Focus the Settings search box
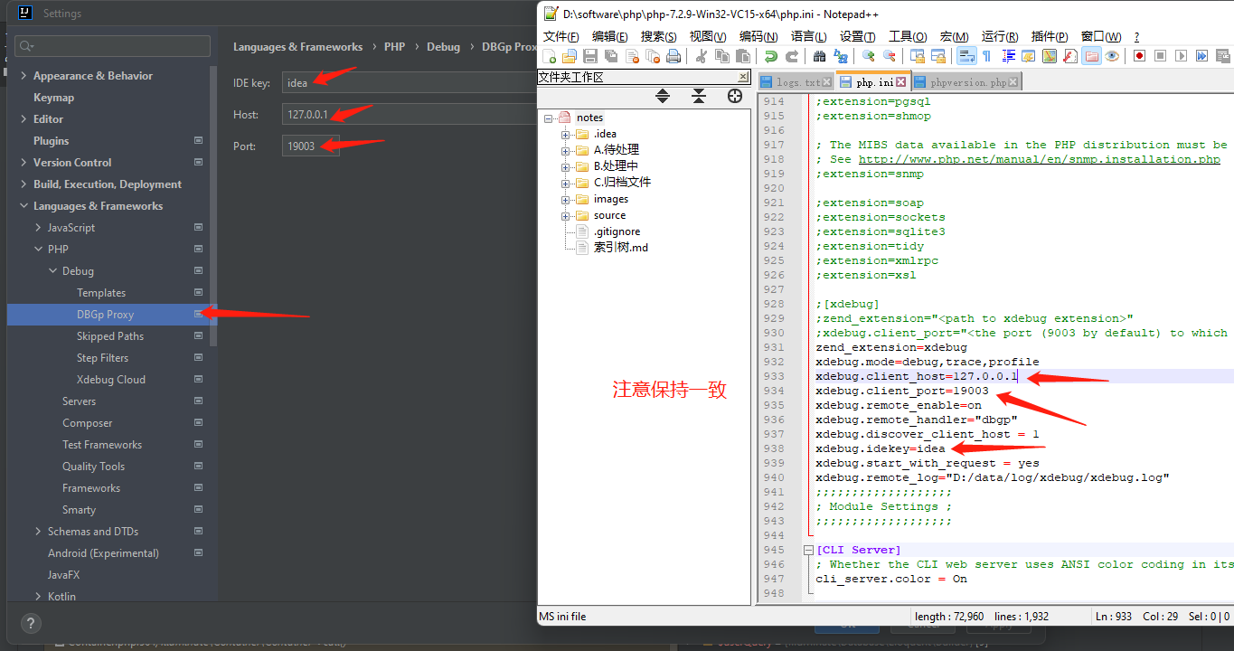Image resolution: width=1234 pixels, height=651 pixels. pyautogui.click(x=113, y=46)
